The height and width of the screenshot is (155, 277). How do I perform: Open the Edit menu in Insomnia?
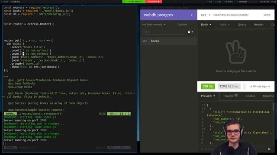tap(156, 8)
